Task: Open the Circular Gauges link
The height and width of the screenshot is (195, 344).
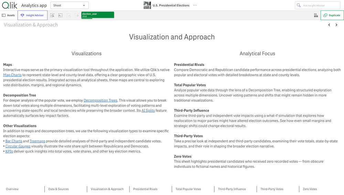Action: (18, 146)
